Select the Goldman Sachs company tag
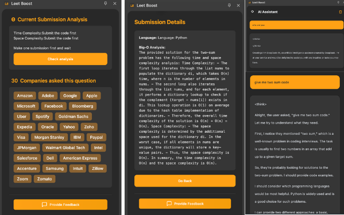The width and height of the screenshot is (344, 215). (74, 116)
